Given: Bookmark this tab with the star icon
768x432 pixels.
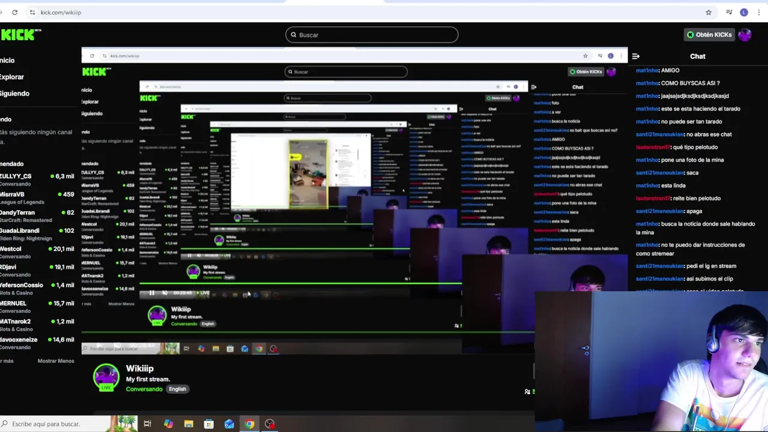Looking at the screenshot, I should click(709, 12).
